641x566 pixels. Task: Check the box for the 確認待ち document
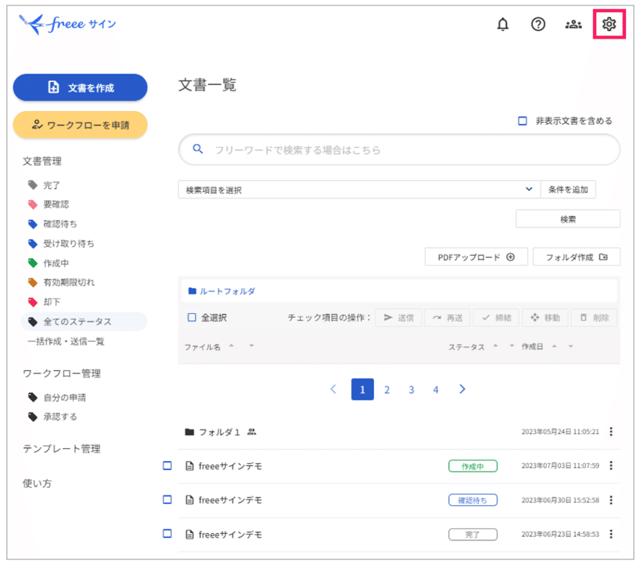[167, 499]
